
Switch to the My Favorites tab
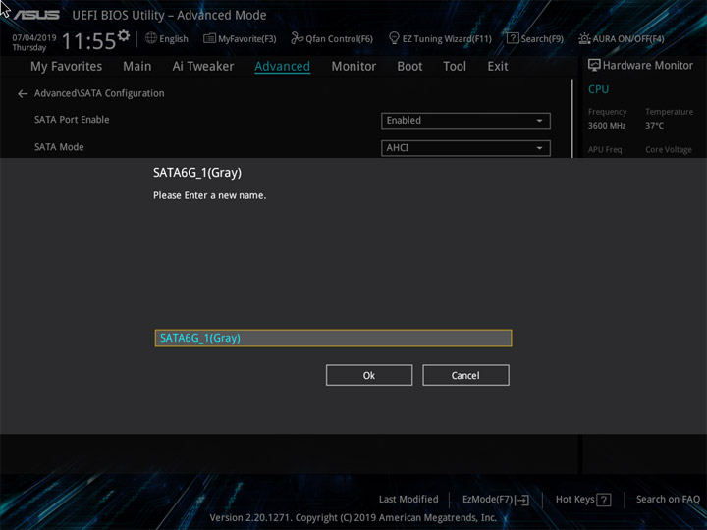(x=67, y=67)
